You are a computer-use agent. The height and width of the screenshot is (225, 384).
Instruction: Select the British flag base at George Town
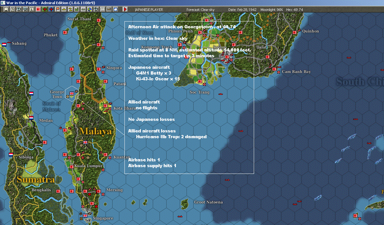[x=71, y=94]
